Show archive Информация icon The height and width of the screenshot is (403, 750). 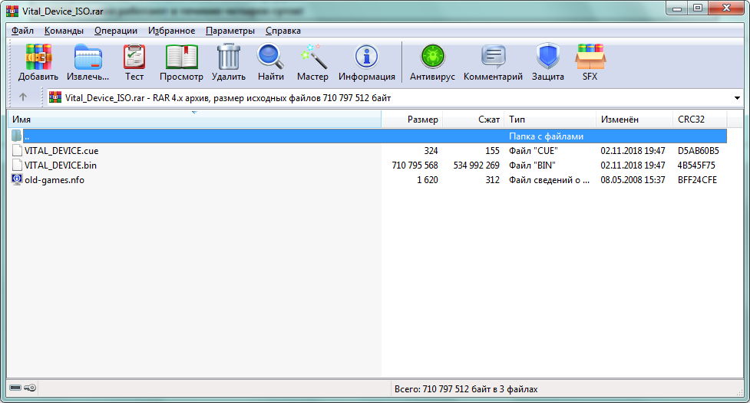pyautogui.click(x=367, y=57)
